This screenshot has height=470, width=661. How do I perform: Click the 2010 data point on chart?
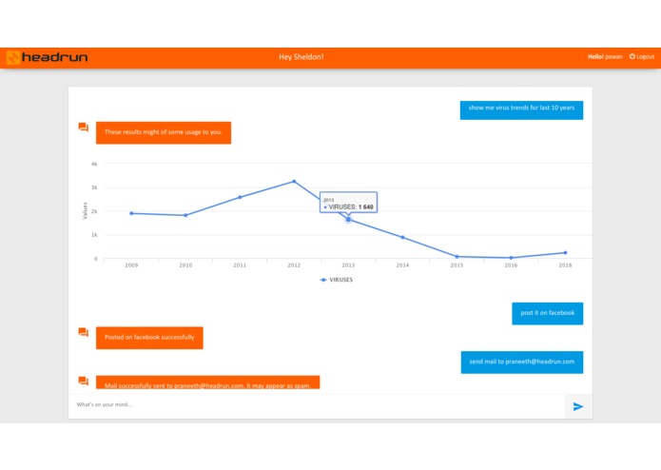pos(185,215)
